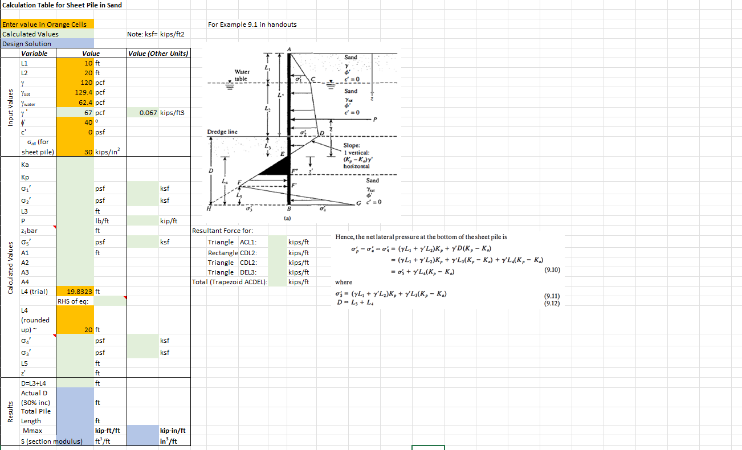This screenshot has width=742, height=450.
Task: Click the "Mmax" label cell
Action: tap(38, 431)
